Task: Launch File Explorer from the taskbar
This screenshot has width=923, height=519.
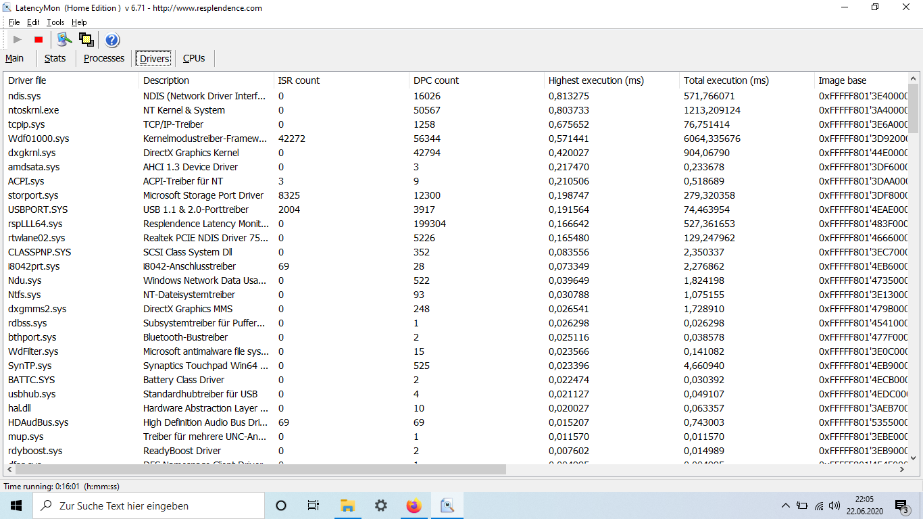Action: point(347,505)
